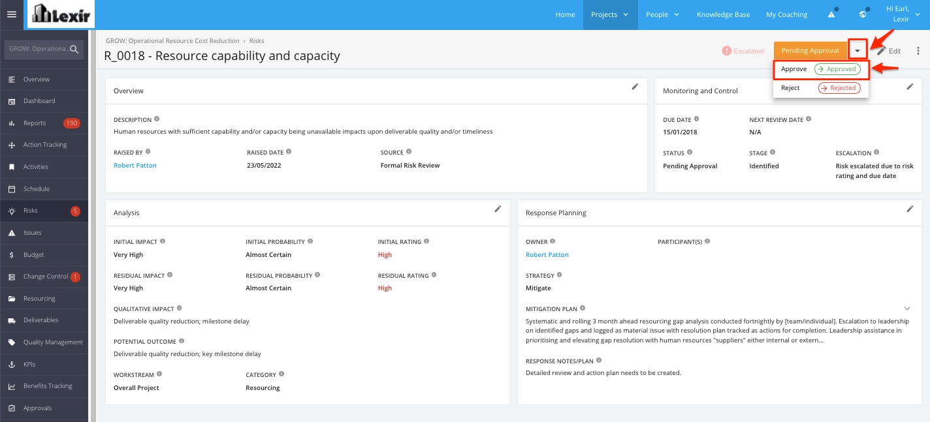This screenshot has width=930, height=422.
Task: Edit the Overview card with pencil icon
Action: pos(635,87)
